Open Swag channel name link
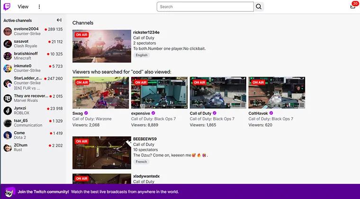This screenshot has height=199, width=360. point(78,113)
